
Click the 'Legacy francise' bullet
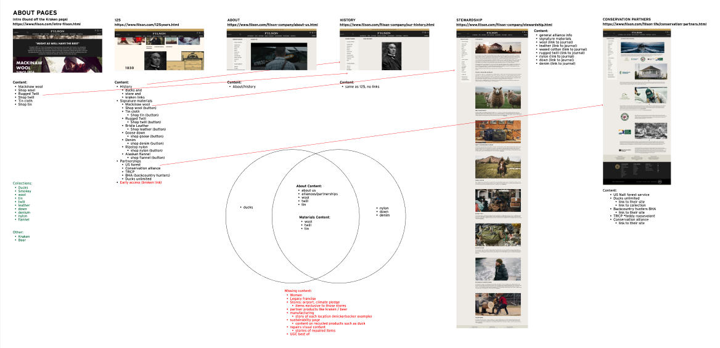[x=303, y=298]
